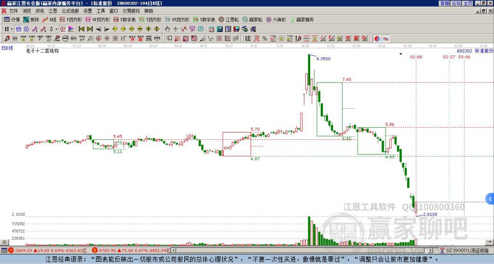Open the 帮助 menu

pos(149,11)
